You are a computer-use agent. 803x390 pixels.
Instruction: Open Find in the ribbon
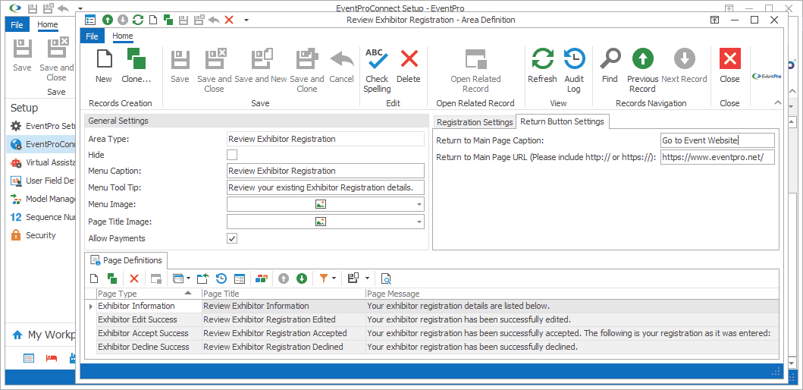[x=610, y=66]
